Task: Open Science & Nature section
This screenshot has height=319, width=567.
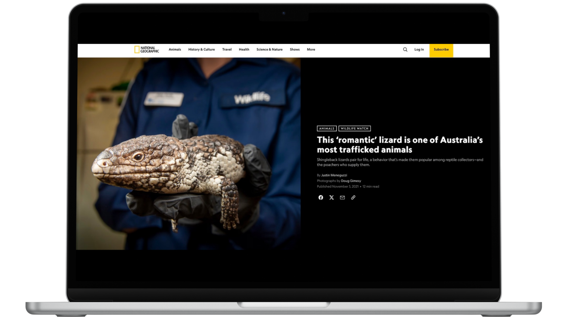Action: click(269, 50)
